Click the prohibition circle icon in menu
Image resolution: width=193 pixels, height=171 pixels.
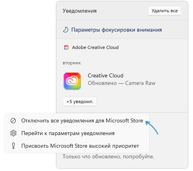coord(13,120)
